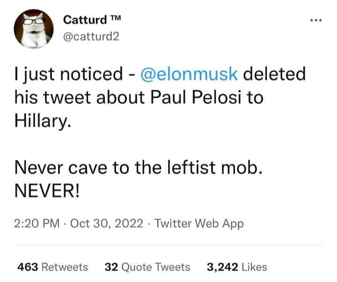Open the Twitter Web App source link
This screenshot has height=282, width=337.
coord(199,223)
